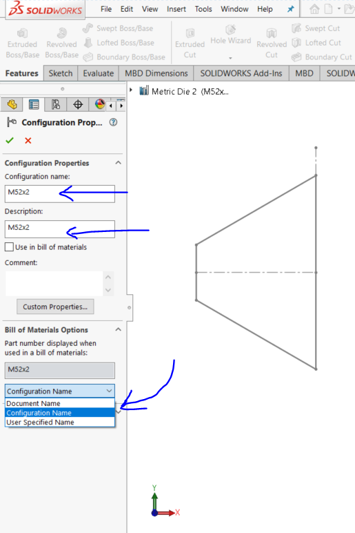
Task: Select Boundary Boss/Base tool
Action: pyautogui.click(x=124, y=57)
